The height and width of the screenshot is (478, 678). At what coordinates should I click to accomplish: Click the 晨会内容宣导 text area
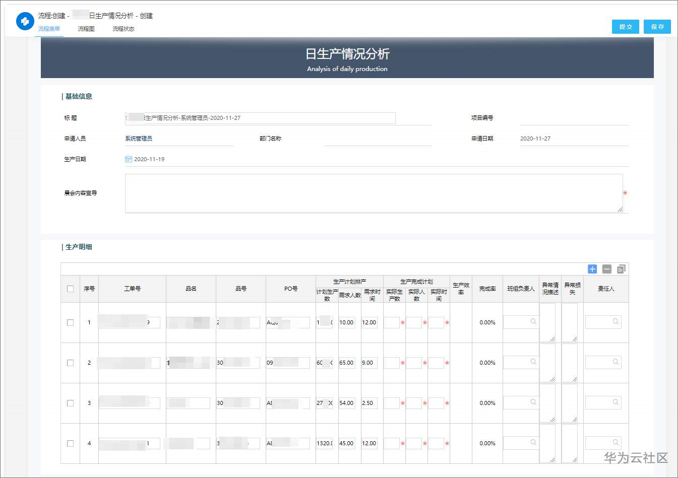point(374,193)
